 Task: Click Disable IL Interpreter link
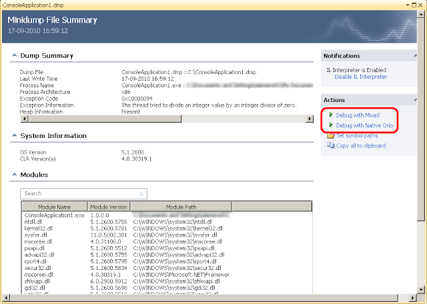(360, 77)
